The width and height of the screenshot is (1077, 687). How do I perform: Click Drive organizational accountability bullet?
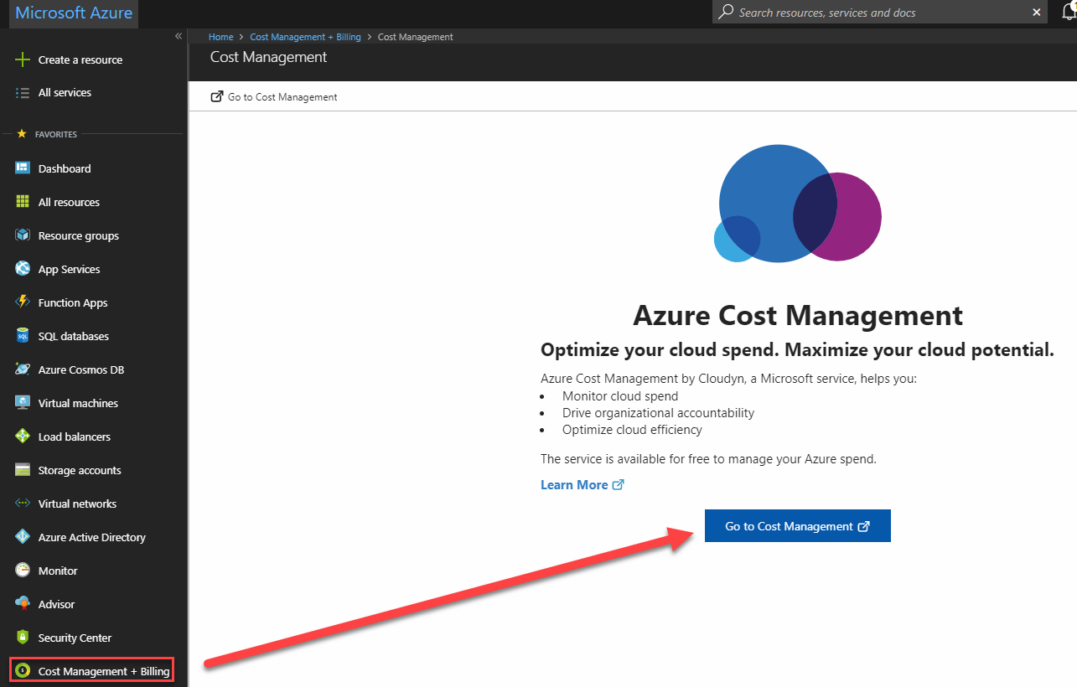click(658, 413)
